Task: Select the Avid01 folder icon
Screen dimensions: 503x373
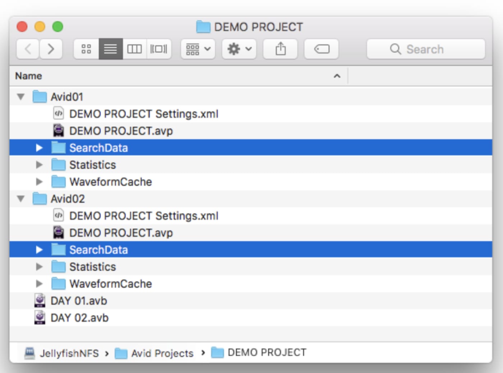Action: coord(40,97)
